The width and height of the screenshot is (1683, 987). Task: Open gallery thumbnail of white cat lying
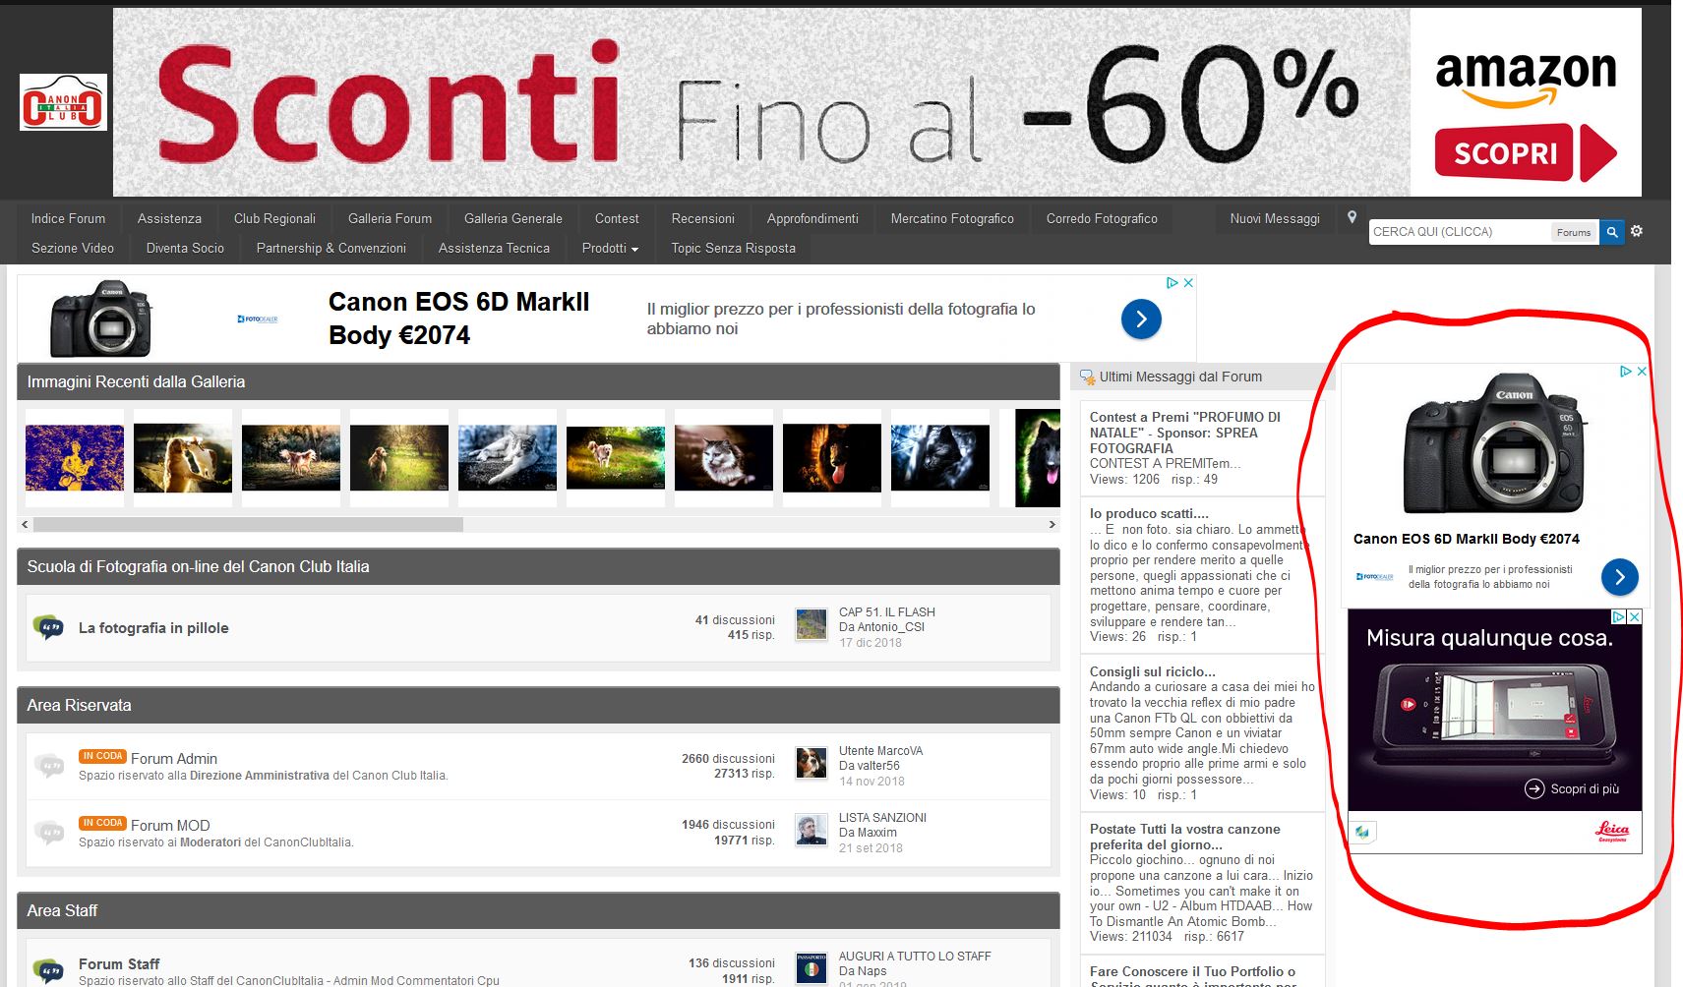(508, 458)
